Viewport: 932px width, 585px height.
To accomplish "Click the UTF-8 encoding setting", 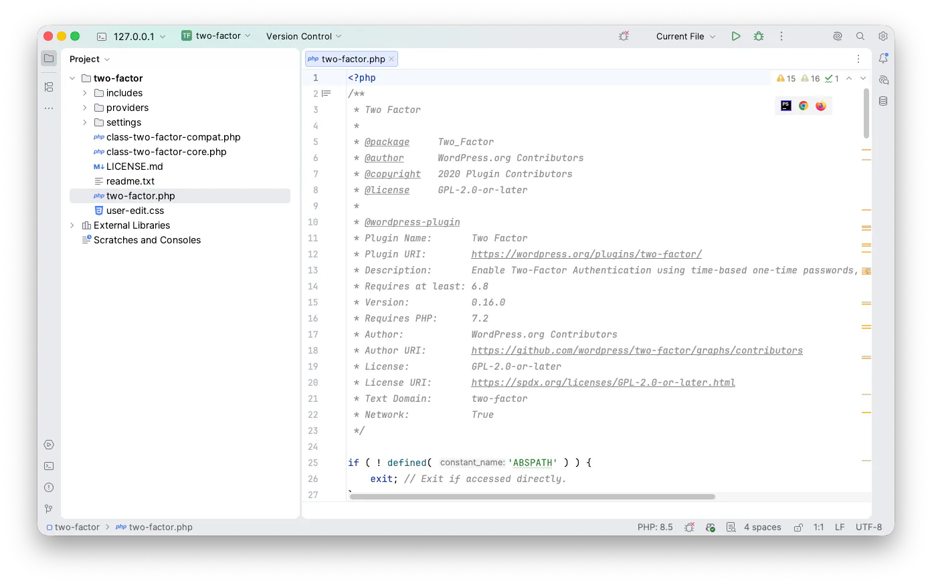I will 868,527.
